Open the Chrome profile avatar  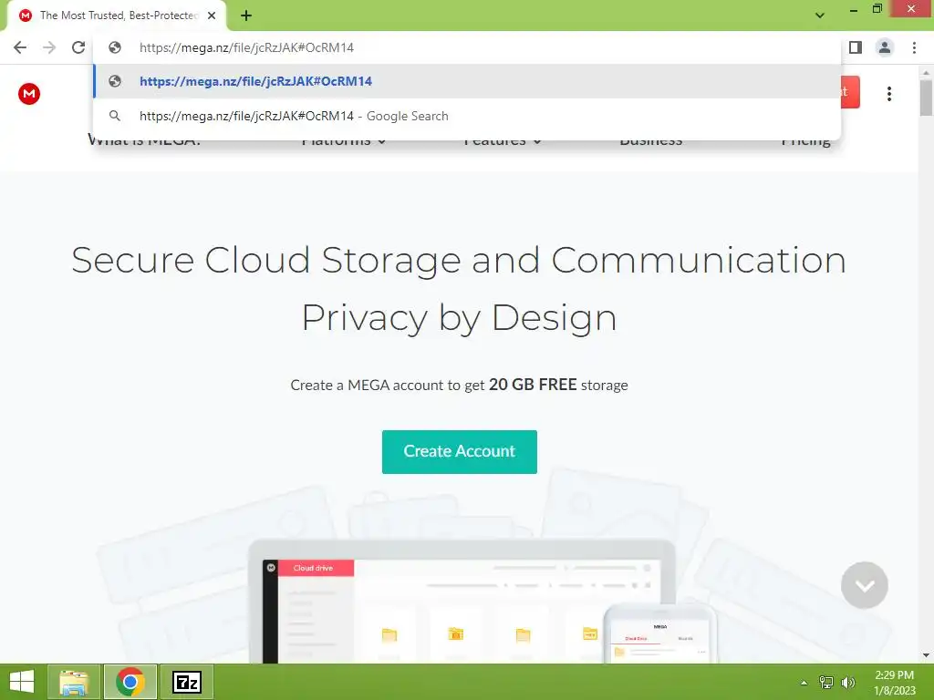[885, 47]
